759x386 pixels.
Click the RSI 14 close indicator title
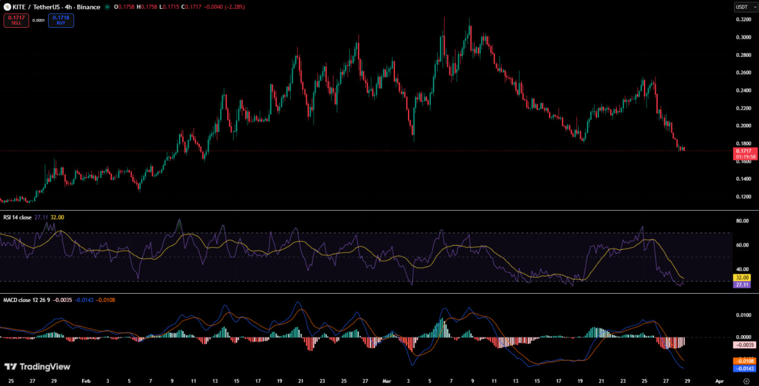(18, 217)
